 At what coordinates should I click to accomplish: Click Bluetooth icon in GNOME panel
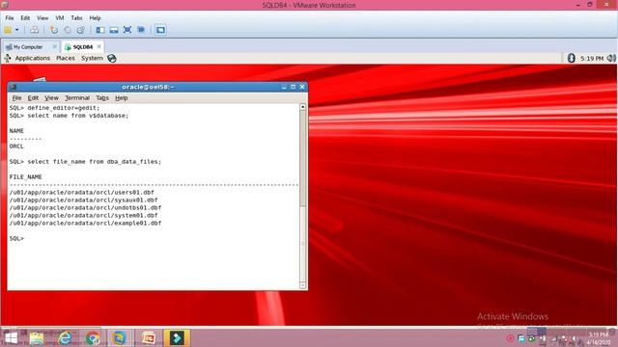point(571,58)
